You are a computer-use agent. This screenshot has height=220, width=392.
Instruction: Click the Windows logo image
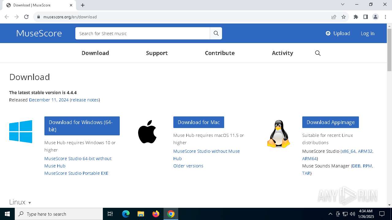[x=21, y=131]
